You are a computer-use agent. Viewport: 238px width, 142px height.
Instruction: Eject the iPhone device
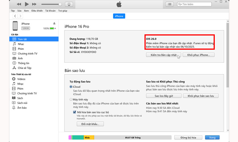[54, 24]
